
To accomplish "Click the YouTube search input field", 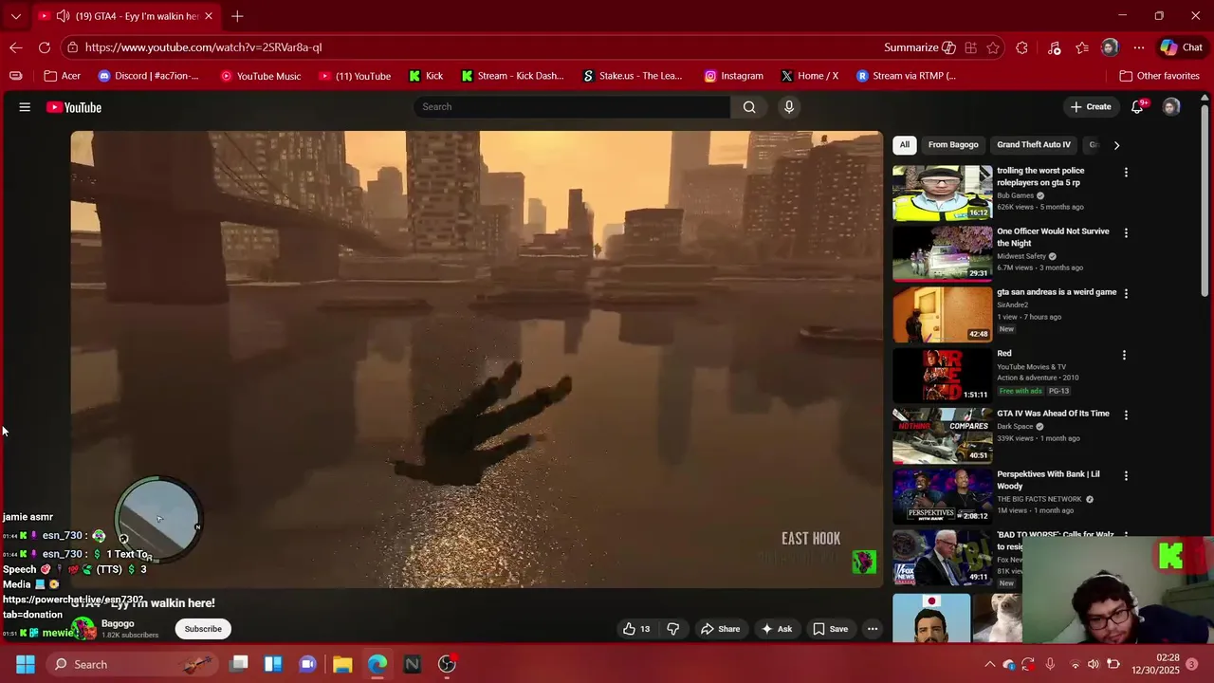I will [x=573, y=107].
